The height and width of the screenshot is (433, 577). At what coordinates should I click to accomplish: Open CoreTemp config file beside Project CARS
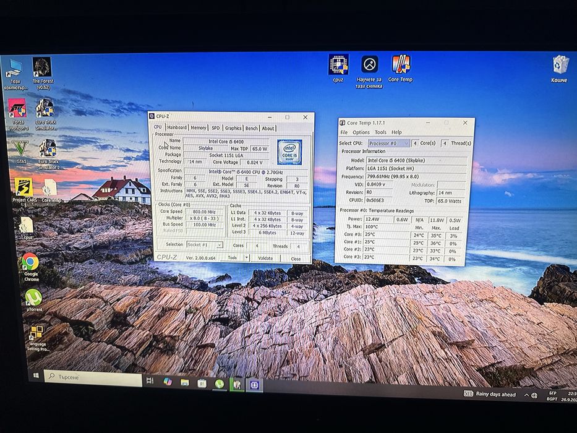click(x=51, y=191)
